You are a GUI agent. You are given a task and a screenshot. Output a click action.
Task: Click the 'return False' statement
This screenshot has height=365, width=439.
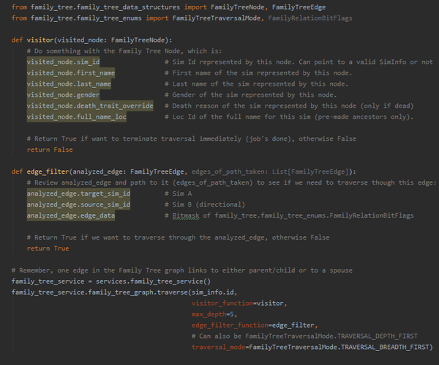tap(50, 150)
